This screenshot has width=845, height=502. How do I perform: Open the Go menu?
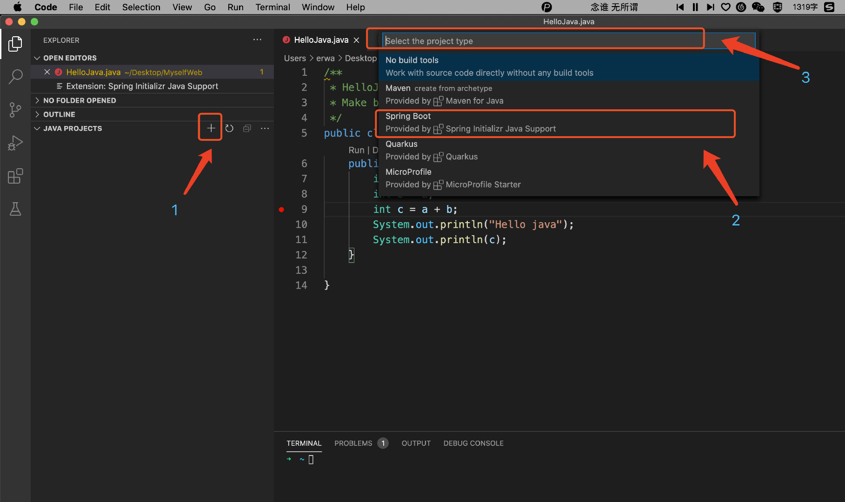point(210,7)
